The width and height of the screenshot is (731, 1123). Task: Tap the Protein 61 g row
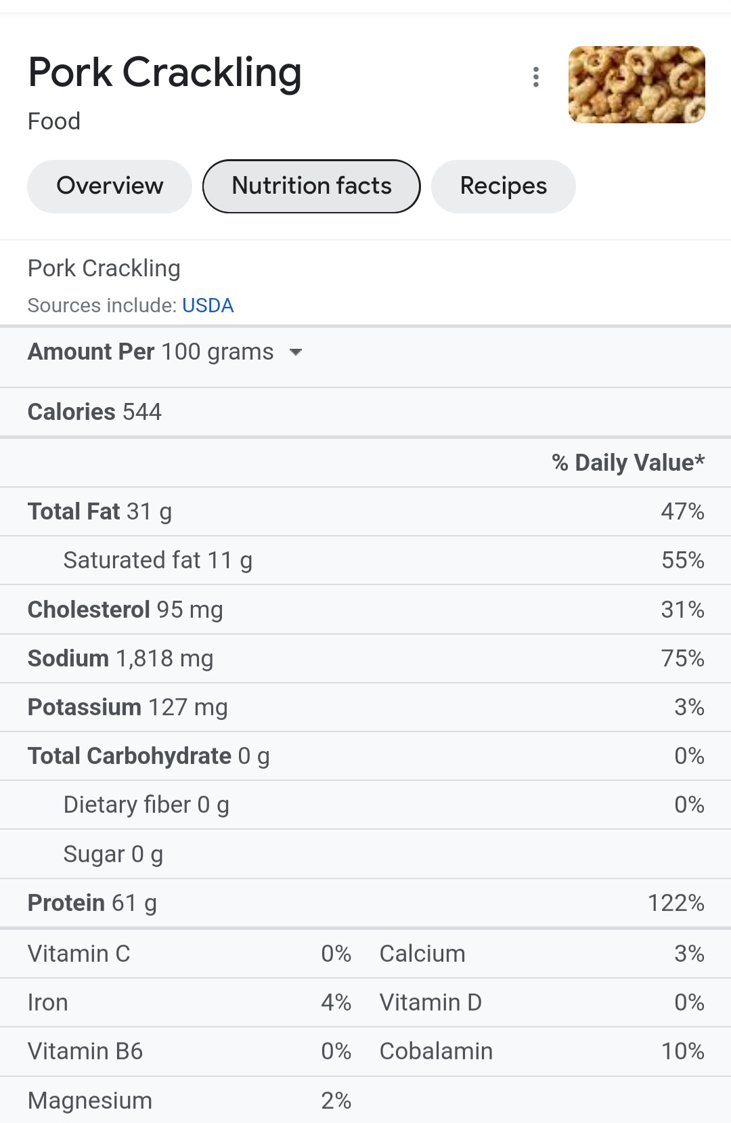tap(365, 903)
